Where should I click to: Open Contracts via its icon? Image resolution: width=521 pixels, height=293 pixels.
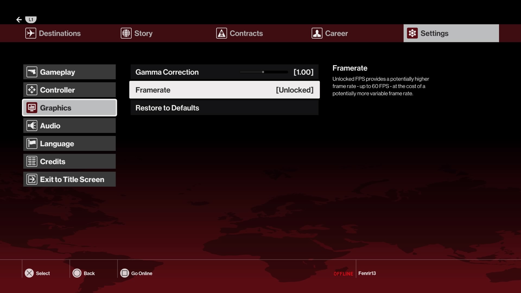tap(221, 33)
